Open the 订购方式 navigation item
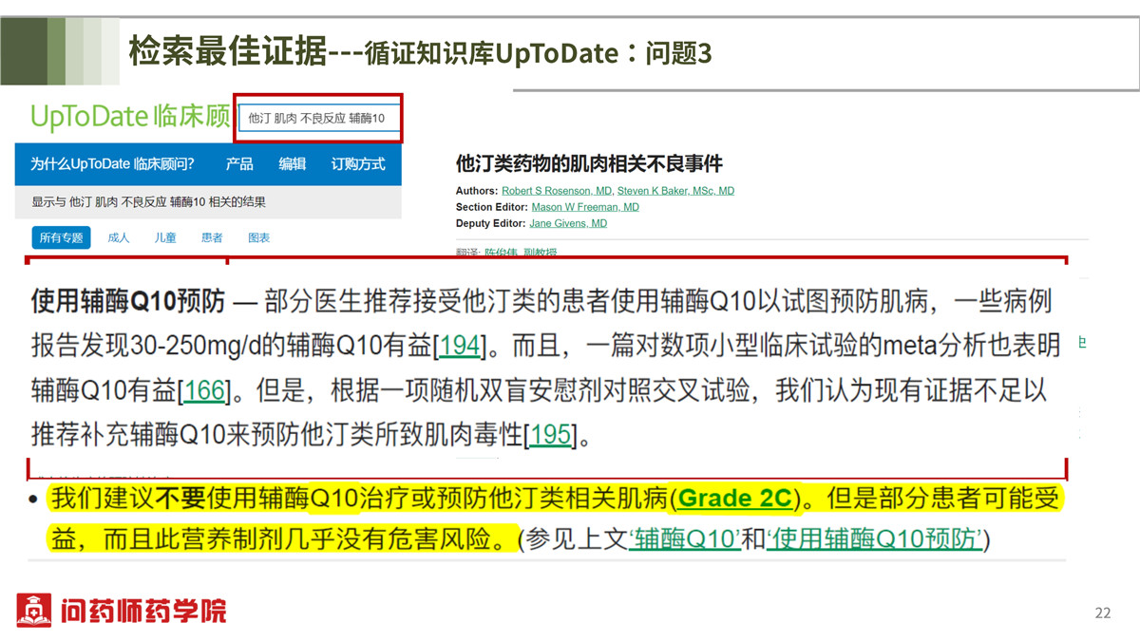Viewport: 1140px width, 641px height. pyautogui.click(x=358, y=164)
